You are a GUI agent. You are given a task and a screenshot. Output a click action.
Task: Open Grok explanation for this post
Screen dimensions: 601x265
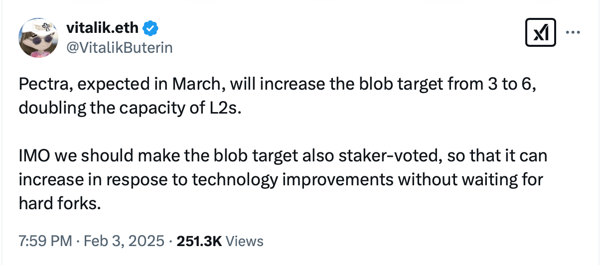coord(541,33)
